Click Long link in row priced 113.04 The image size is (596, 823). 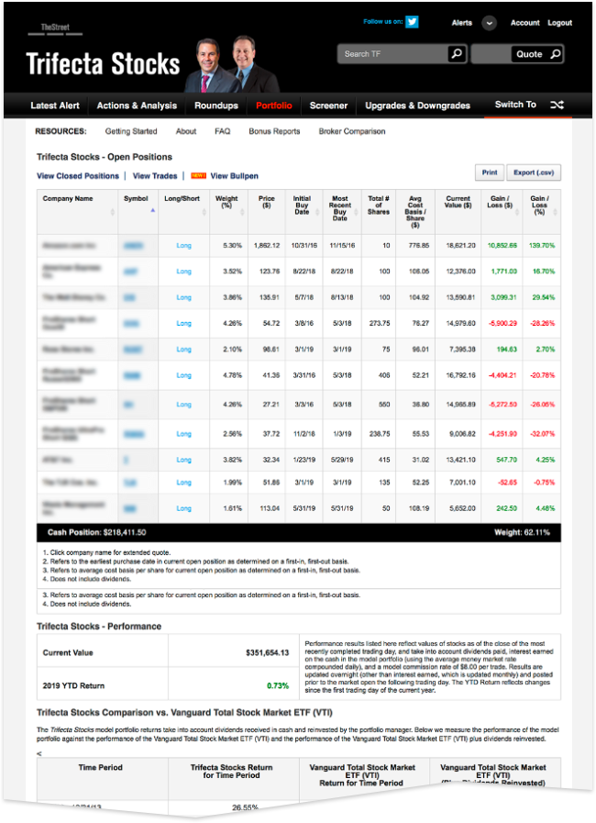pyautogui.click(x=183, y=508)
